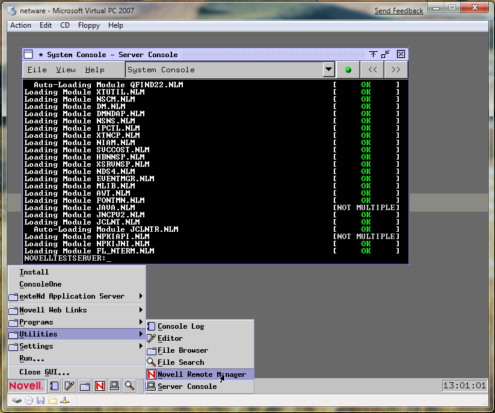Viewport: 495px width, 413px height.
Task: Click the network adapter status icon in Virtual PC
Action: (65, 401)
